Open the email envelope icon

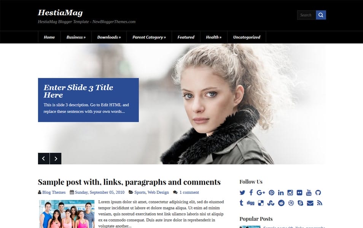point(310,203)
